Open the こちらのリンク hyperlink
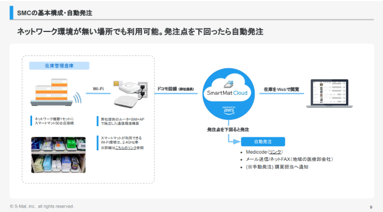This screenshot has height=212, width=383. 126,148
